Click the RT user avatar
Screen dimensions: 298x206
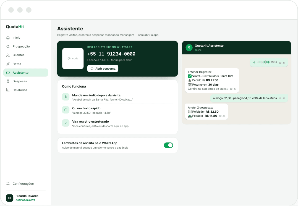(9, 198)
